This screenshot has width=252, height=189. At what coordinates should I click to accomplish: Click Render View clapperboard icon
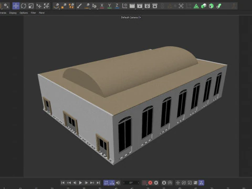(132, 6)
